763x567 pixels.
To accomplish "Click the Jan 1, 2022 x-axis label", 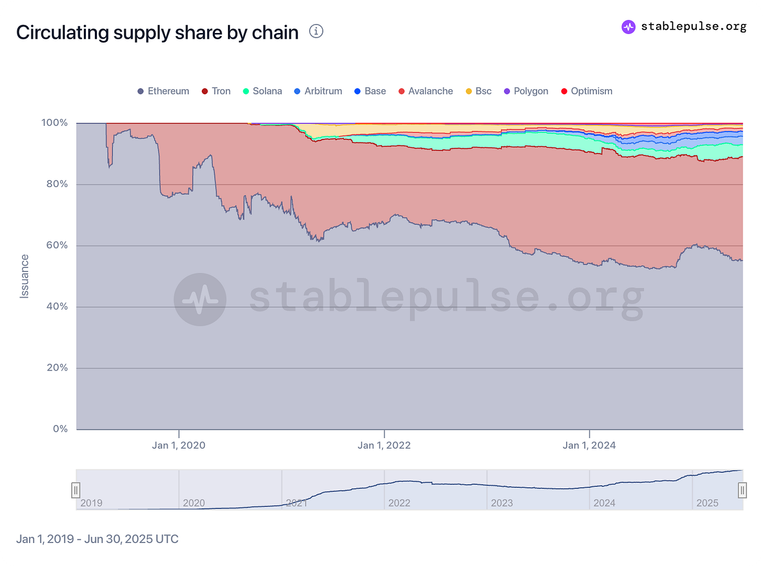I will point(384,445).
